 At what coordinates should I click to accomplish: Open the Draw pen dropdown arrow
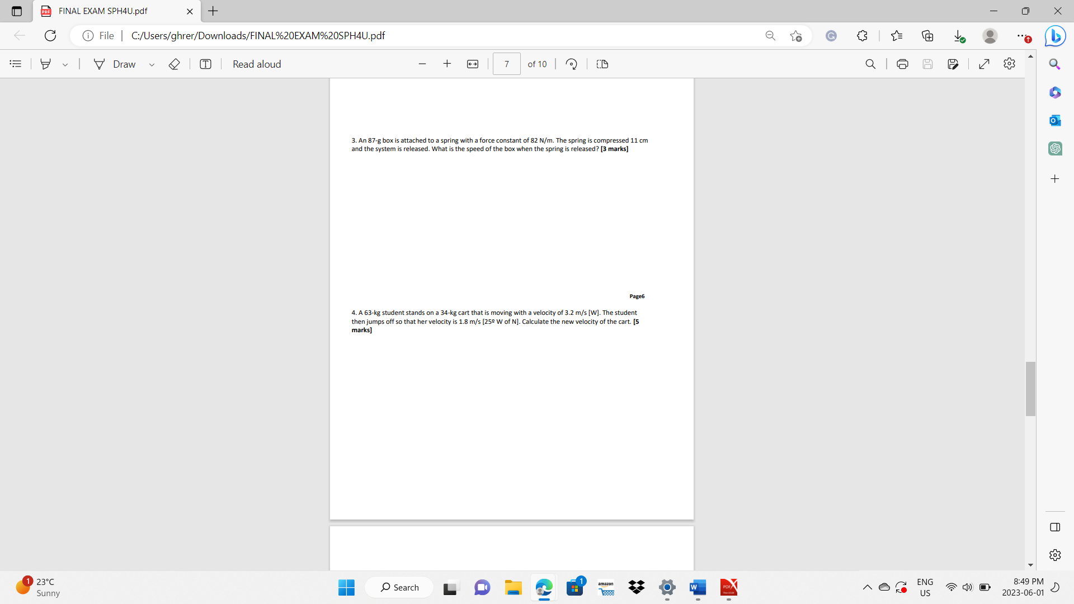[152, 64]
